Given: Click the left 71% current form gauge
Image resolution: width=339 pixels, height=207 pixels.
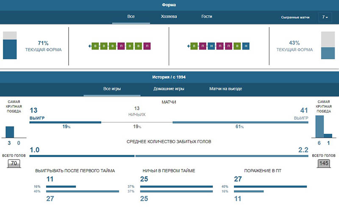Looking at the screenshot, I should 10,46.
